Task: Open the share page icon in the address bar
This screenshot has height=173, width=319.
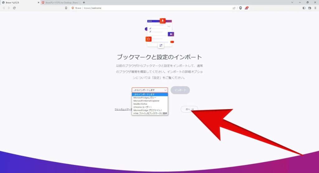Action: (x=234, y=8)
